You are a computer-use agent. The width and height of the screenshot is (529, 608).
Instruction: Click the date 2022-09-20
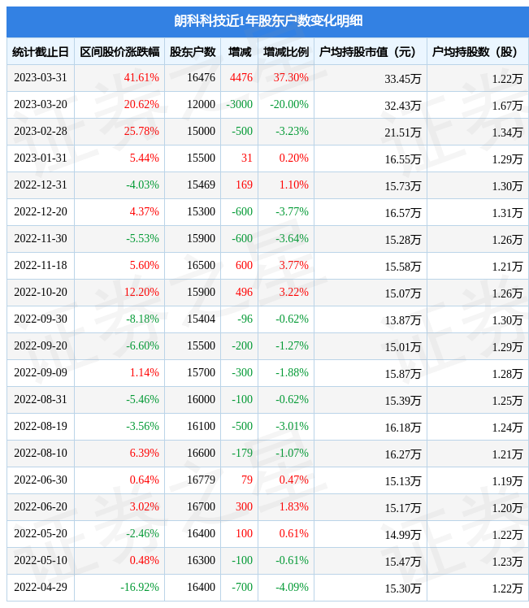41,345
